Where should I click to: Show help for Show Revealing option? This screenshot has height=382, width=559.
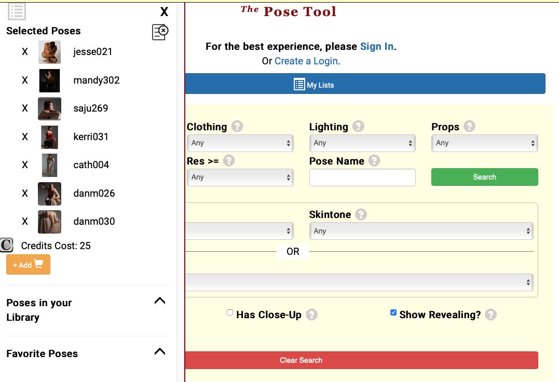pos(490,315)
